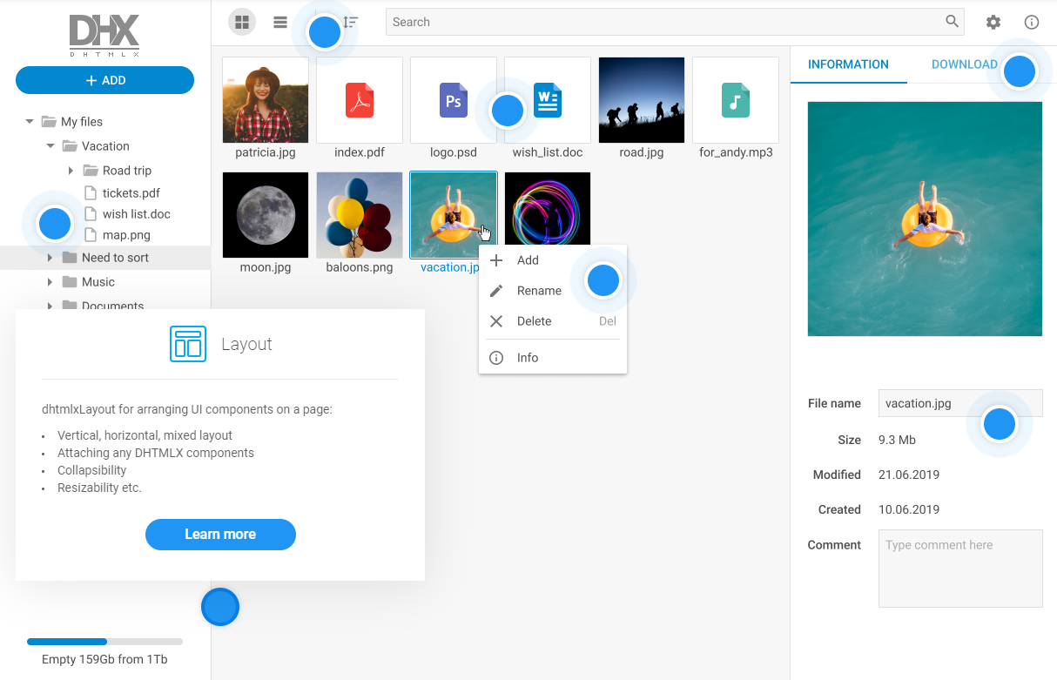The image size is (1057, 680).
Task: Select the moon.jpg thumbnail
Action: pos(266,215)
